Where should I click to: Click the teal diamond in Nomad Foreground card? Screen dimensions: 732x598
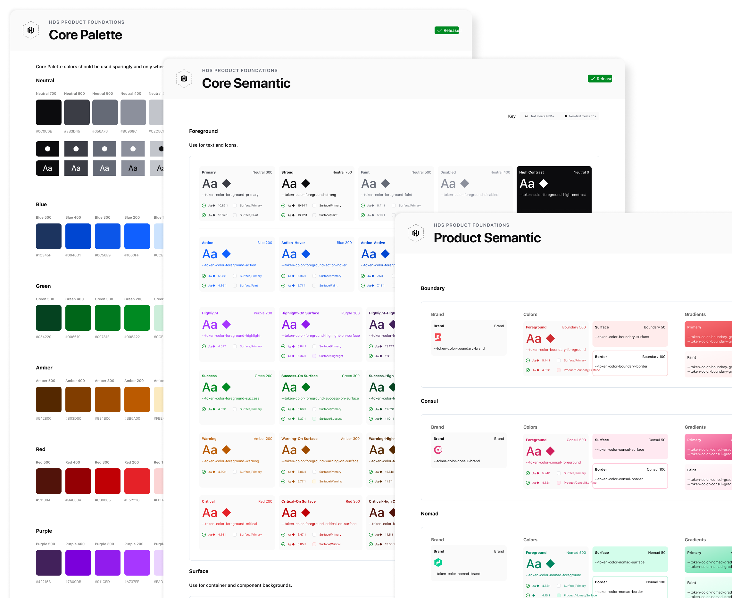pyautogui.click(x=550, y=564)
